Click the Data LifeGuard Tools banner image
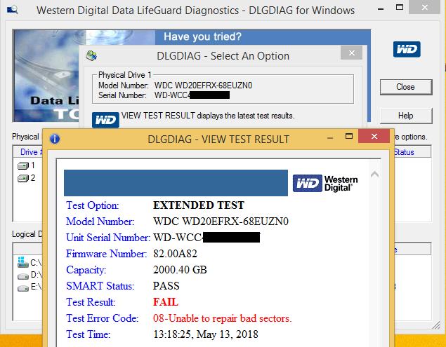 click(46, 76)
